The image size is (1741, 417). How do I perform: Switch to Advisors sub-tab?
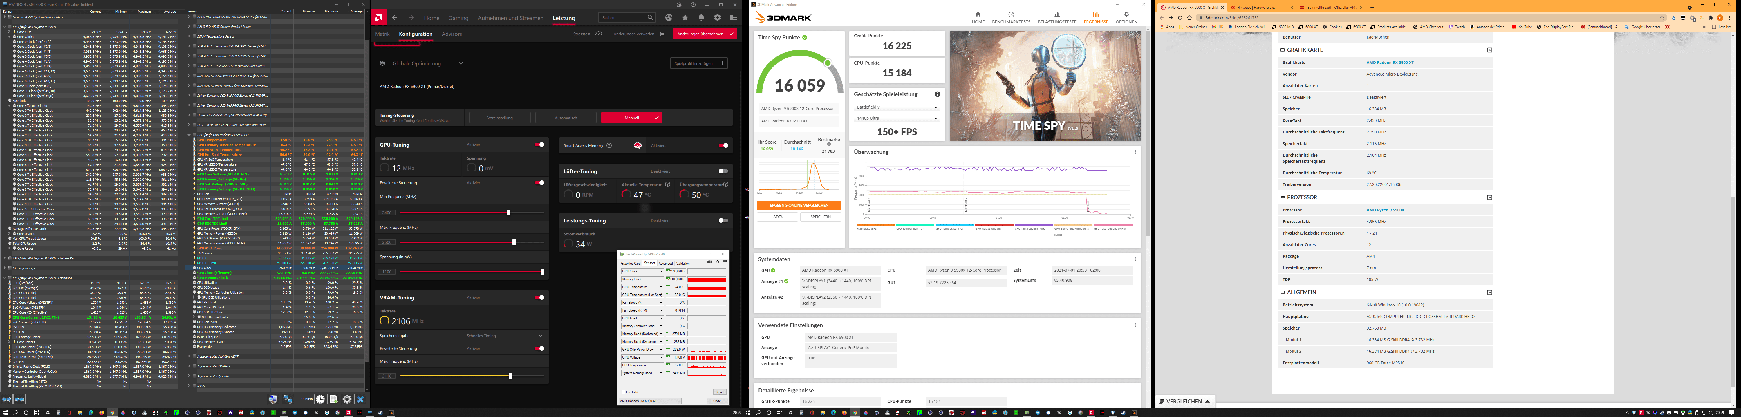pyautogui.click(x=451, y=34)
